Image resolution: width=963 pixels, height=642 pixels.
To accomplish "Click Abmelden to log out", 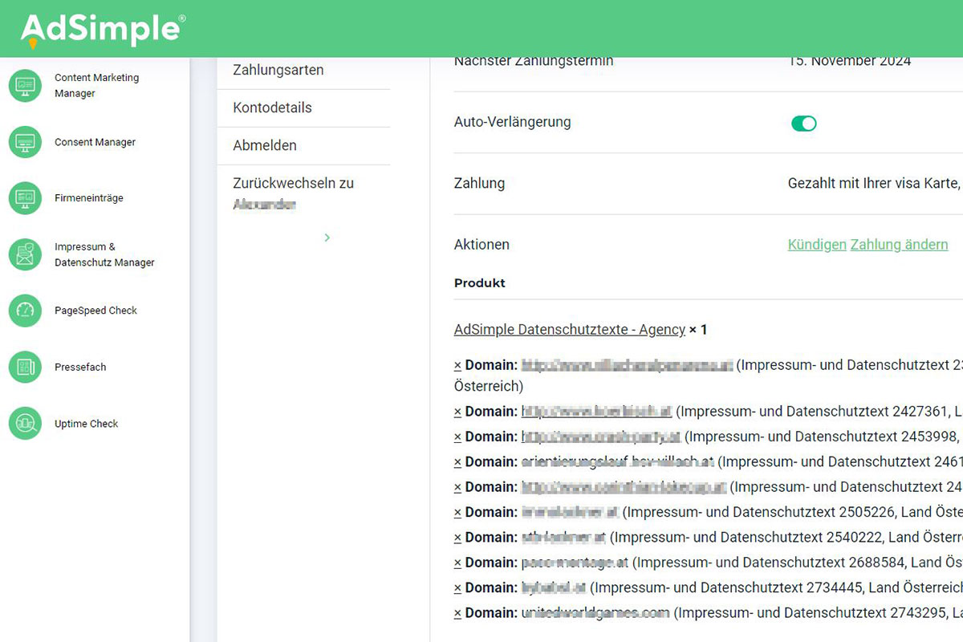I will (265, 145).
